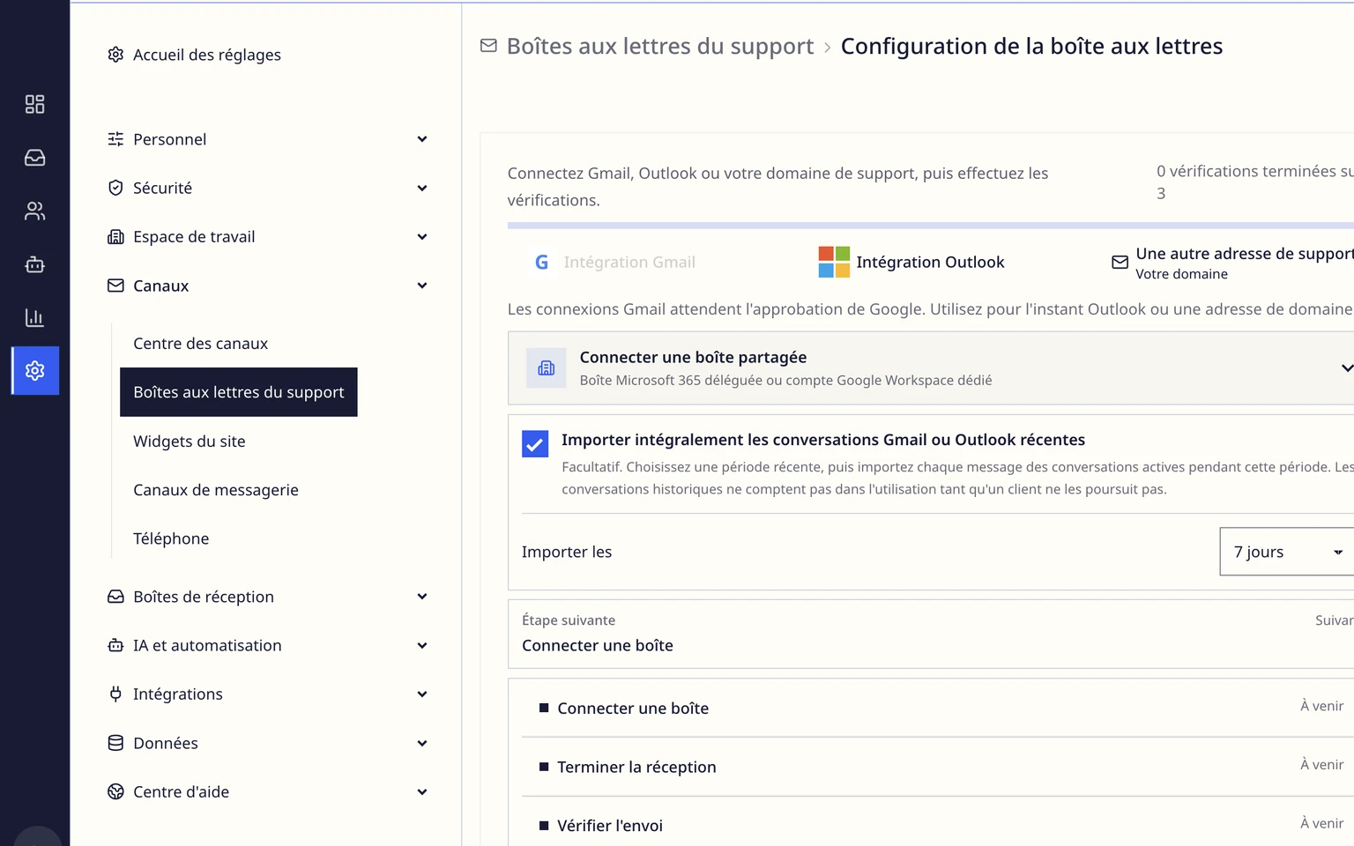
Task: Open the dashboard grid icon in left rail
Action: [34, 104]
